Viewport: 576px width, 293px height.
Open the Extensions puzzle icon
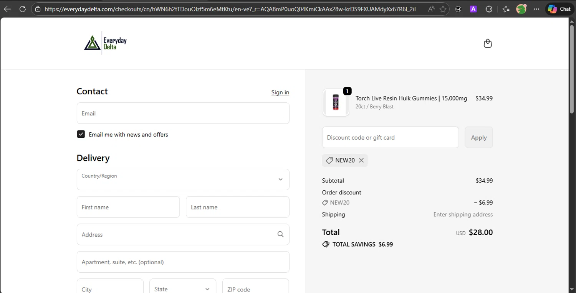pos(489,9)
